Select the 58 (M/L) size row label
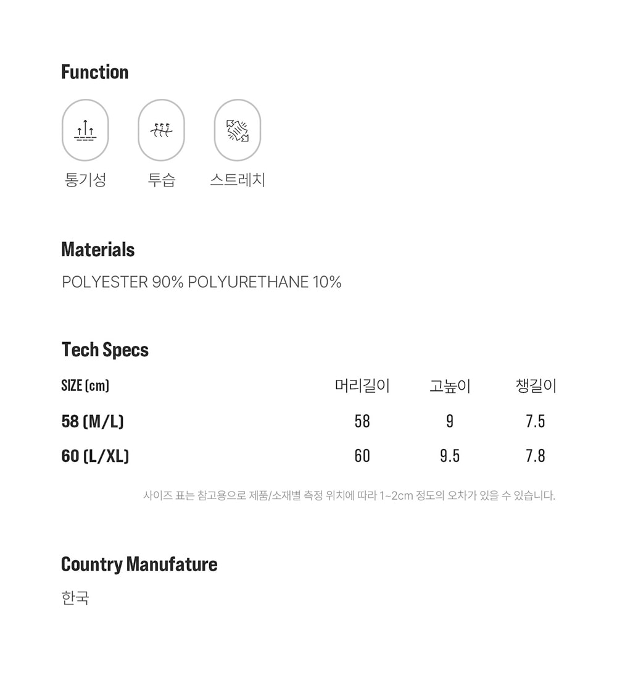617x675 pixels. click(93, 422)
